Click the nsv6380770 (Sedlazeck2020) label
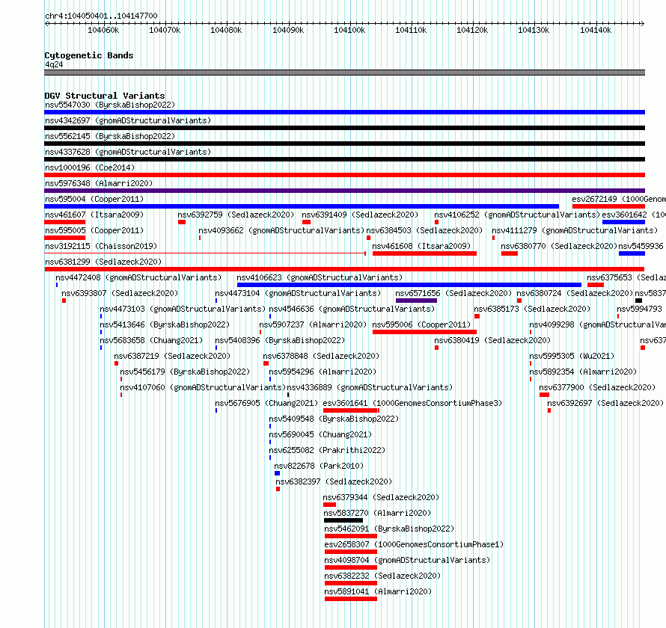 559,246
